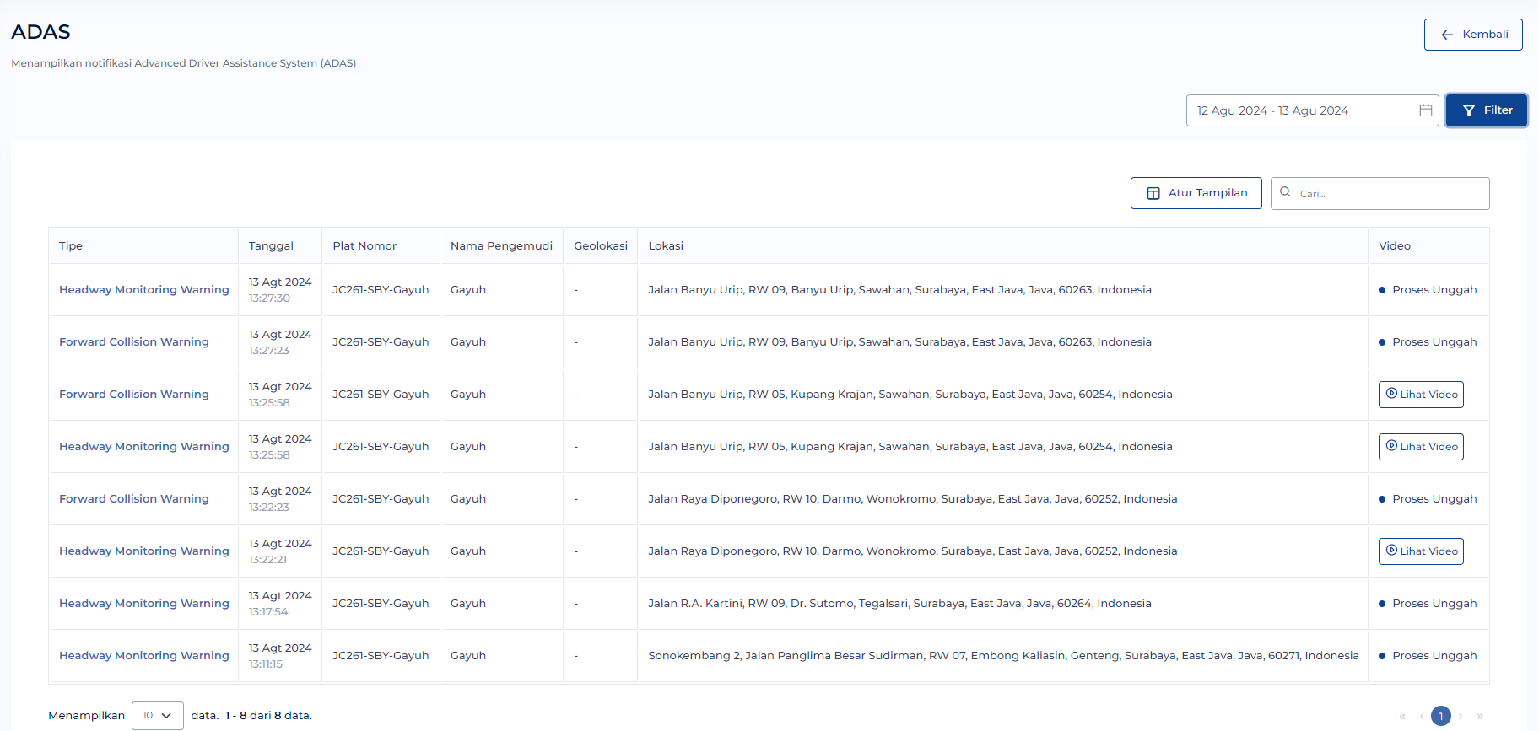Click the previous page chevron
Image resolution: width=1539 pixels, height=731 pixels.
click(x=1422, y=717)
